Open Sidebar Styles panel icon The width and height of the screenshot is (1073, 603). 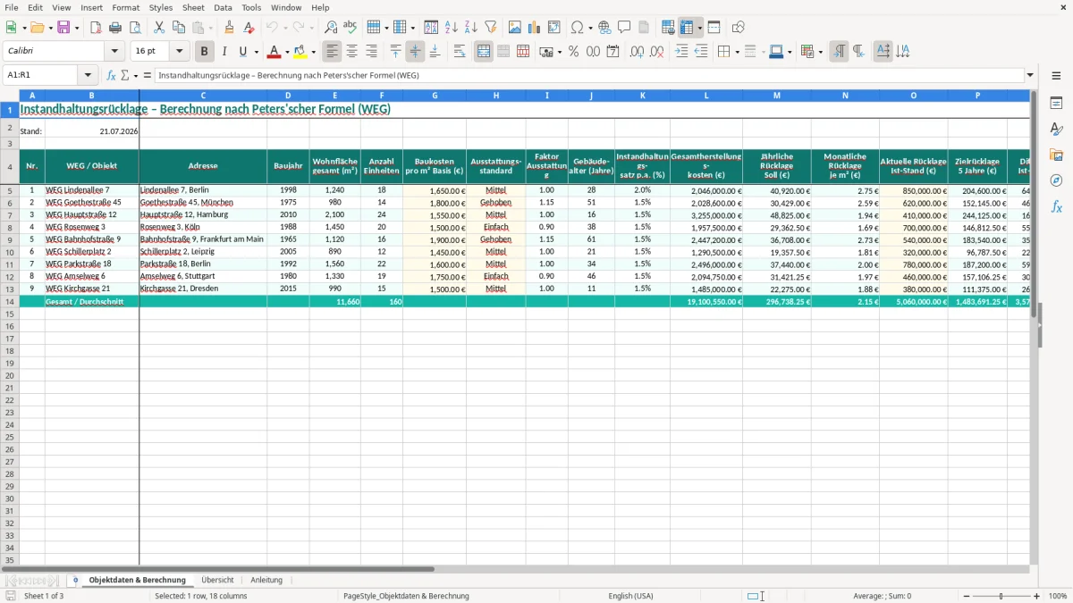1056,129
